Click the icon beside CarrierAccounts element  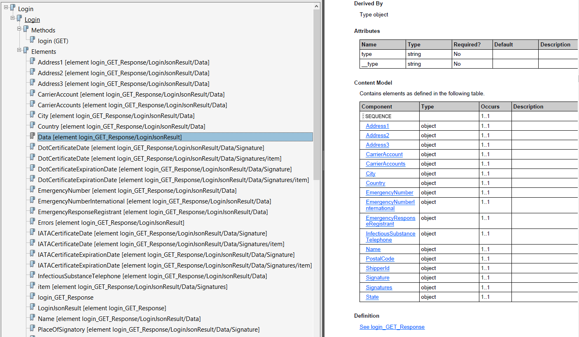[x=32, y=104]
